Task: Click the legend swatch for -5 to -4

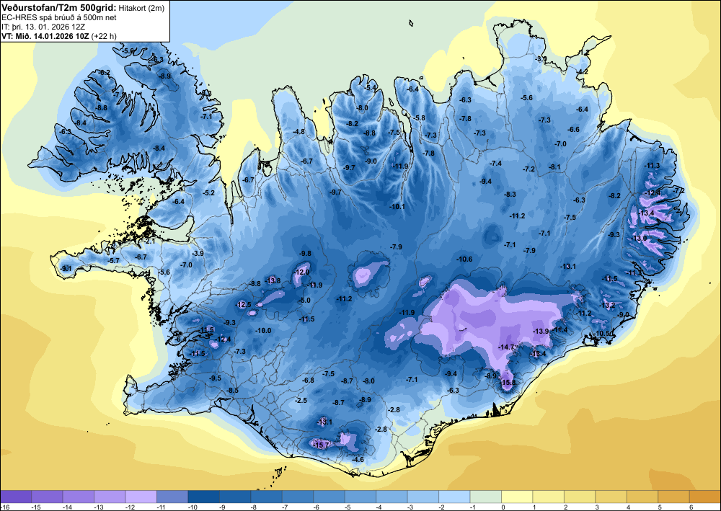Action: click(x=360, y=497)
